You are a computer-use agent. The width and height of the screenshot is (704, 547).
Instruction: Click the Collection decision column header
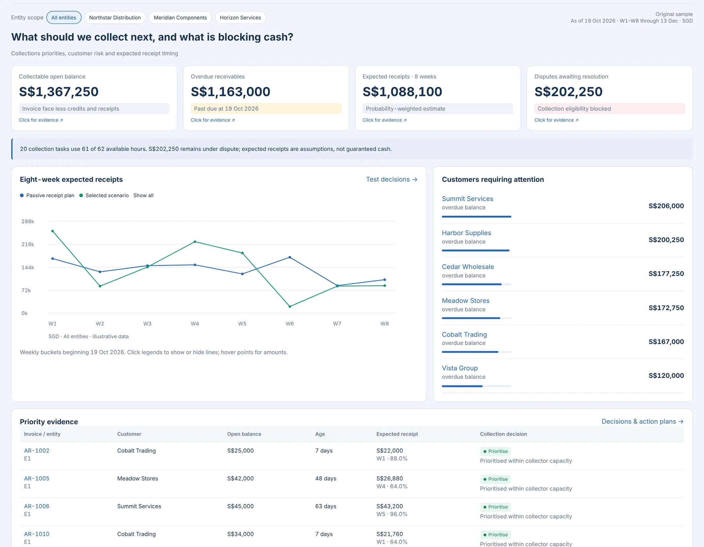pos(503,434)
